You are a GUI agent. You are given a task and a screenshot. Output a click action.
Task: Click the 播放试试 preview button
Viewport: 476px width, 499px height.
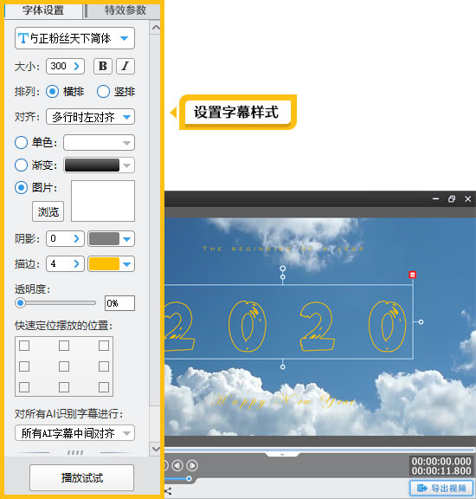point(81,477)
